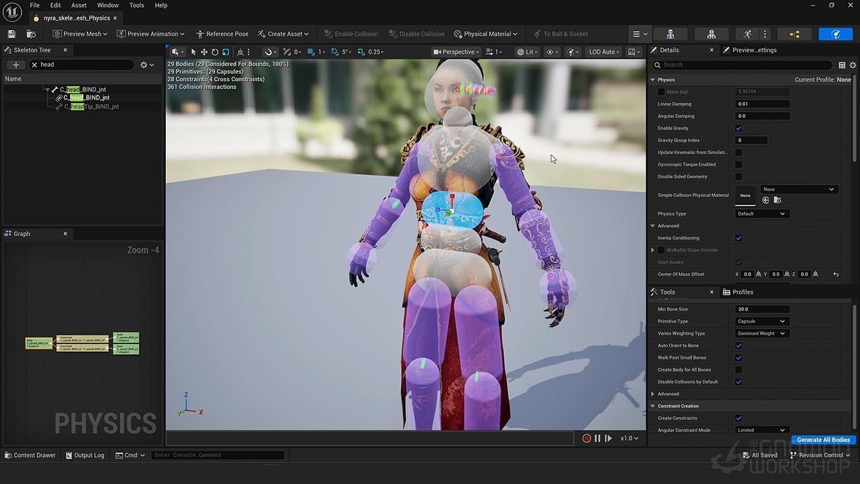Switch to Physics editor mode icon
860x484 pixels.
tap(836, 34)
